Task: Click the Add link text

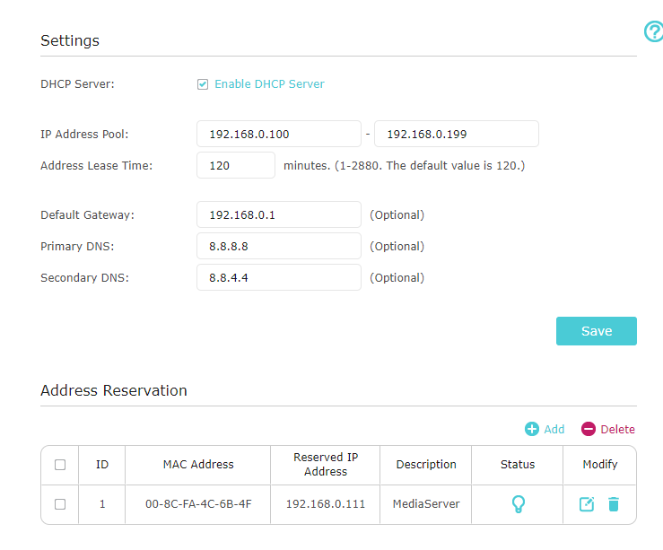Action: 554,429
